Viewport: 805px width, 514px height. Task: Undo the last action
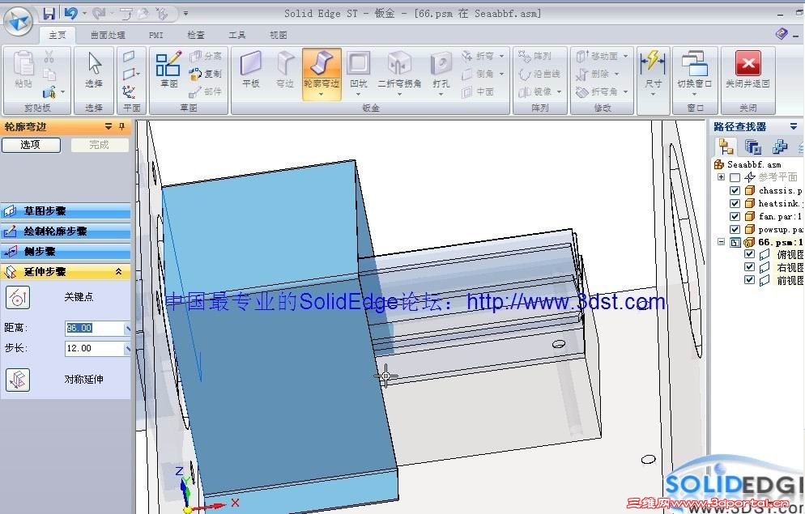pos(70,13)
